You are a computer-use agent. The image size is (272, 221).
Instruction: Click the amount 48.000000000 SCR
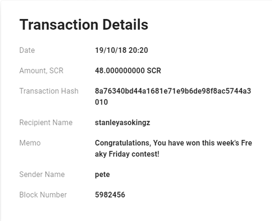[x=128, y=71]
